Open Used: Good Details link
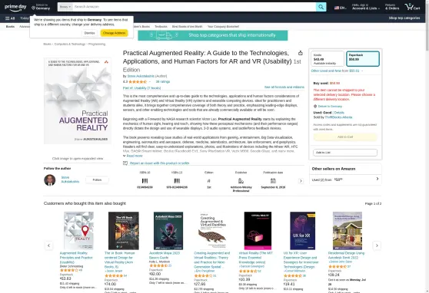Image resolution: width=429 pixels, height=293 pixels. click(339, 113)
